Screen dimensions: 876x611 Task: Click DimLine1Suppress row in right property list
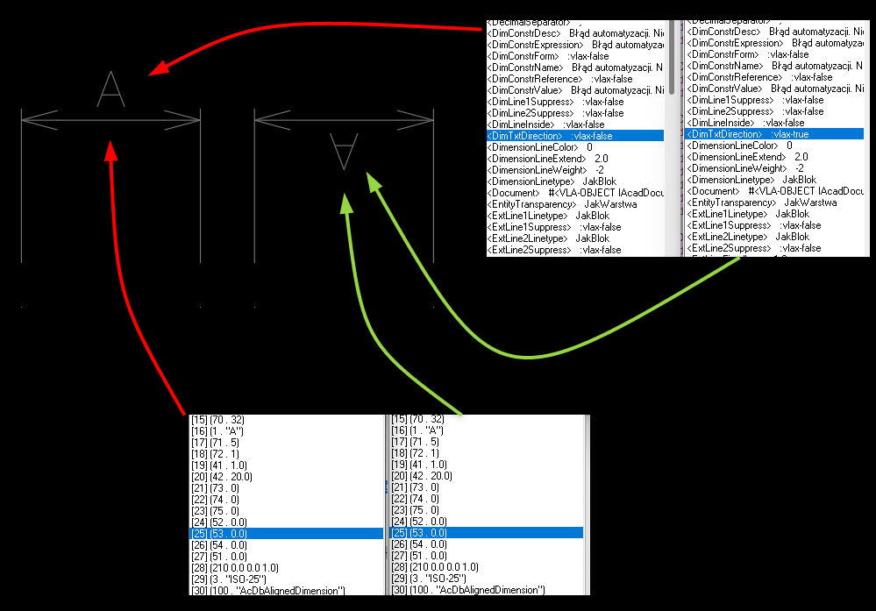(x=755, y=100)
